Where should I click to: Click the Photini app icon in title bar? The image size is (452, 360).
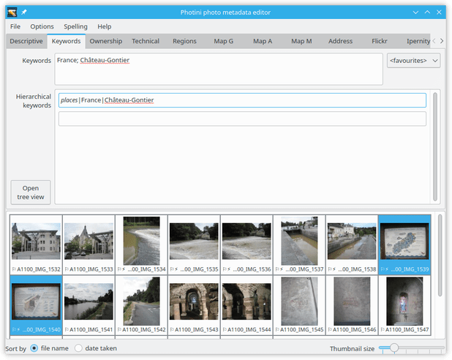coord(12,12)
